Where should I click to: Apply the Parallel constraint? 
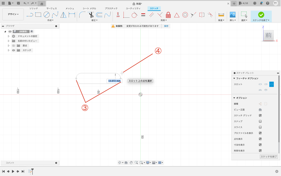[151, 15]
